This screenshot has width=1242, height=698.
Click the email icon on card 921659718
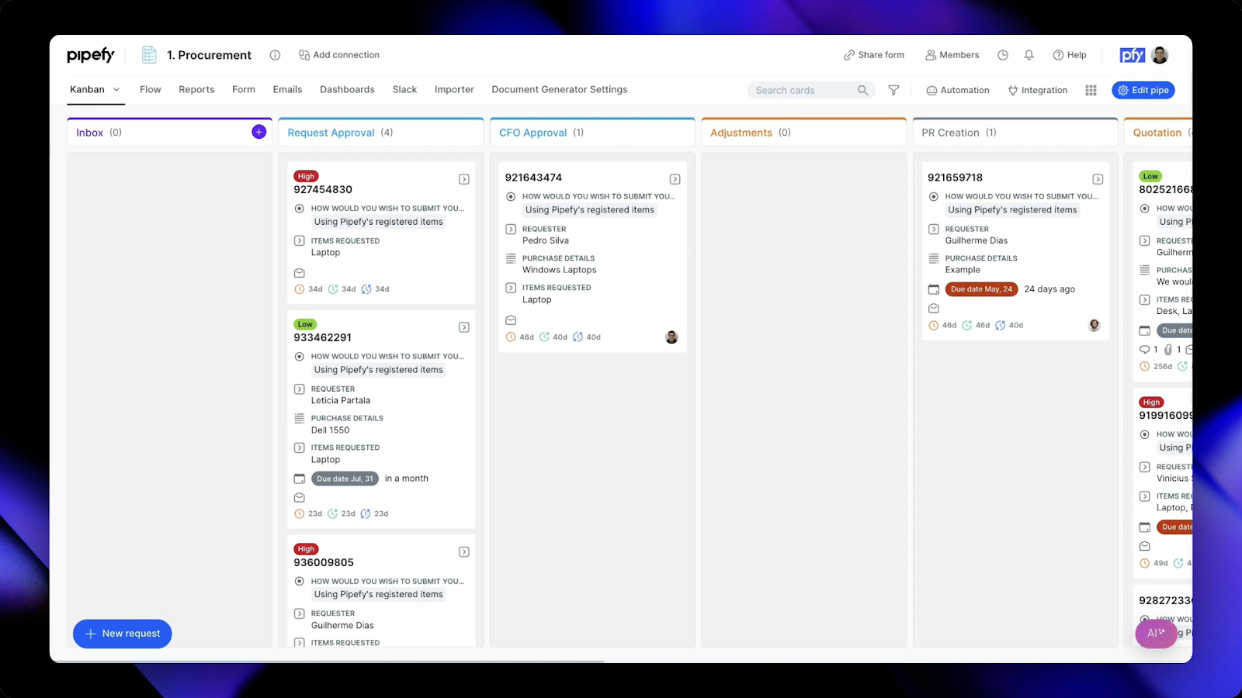[x=934, y=309]
